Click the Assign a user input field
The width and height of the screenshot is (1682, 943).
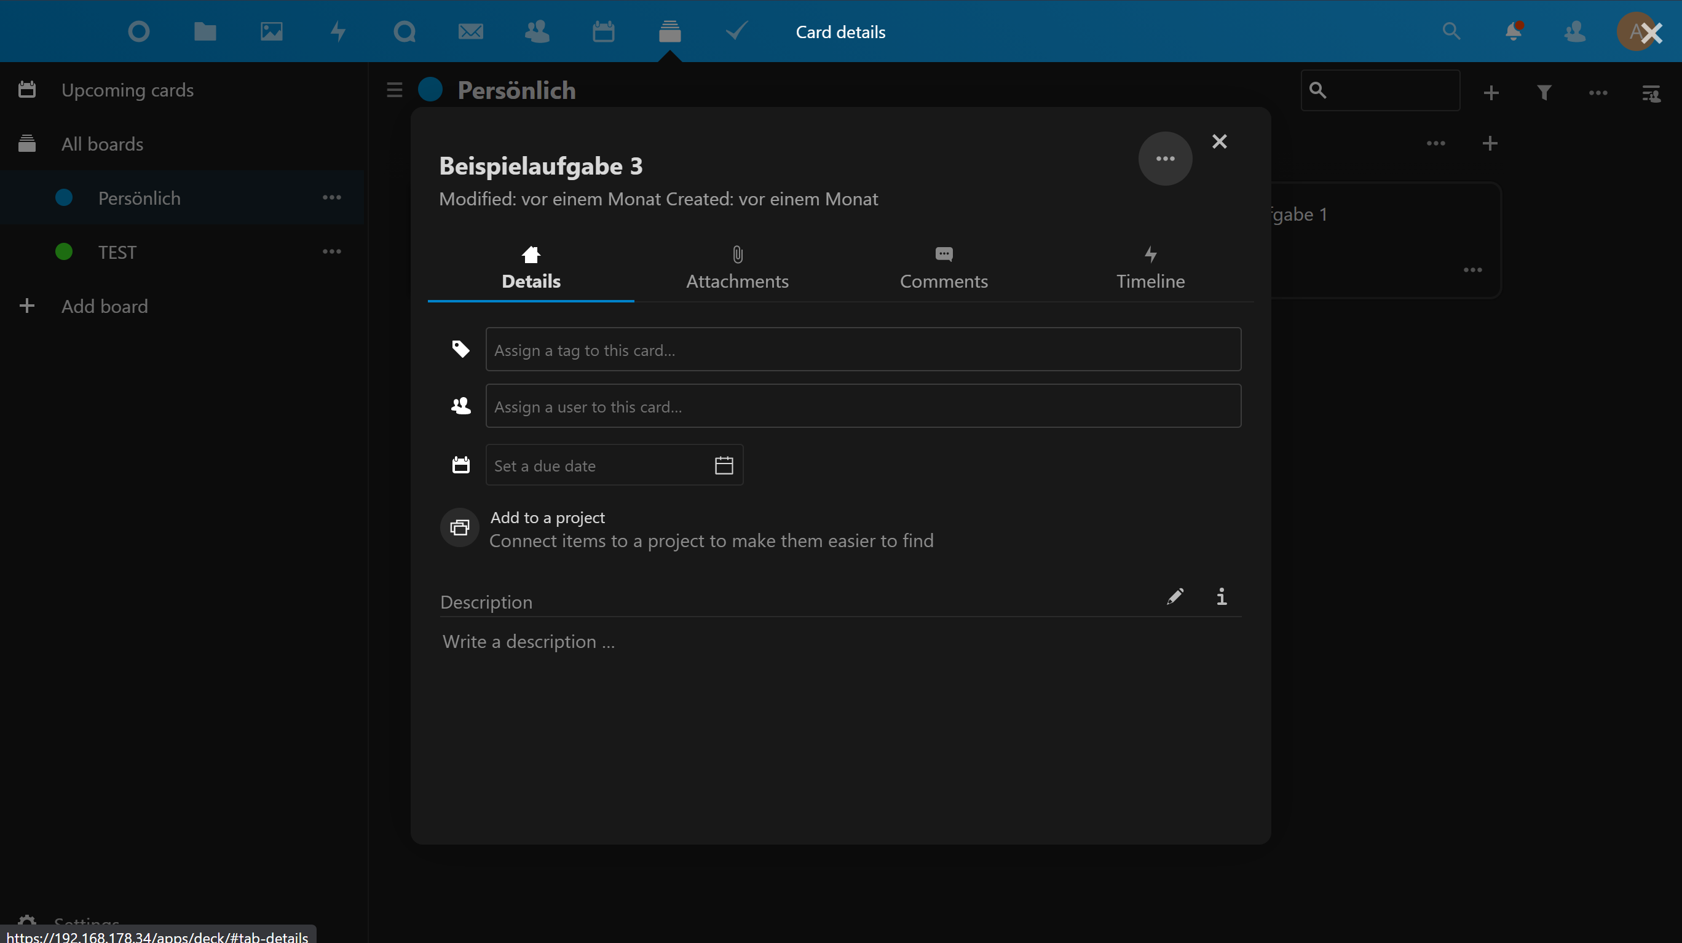pyautogui.click(x=863, y=406)
